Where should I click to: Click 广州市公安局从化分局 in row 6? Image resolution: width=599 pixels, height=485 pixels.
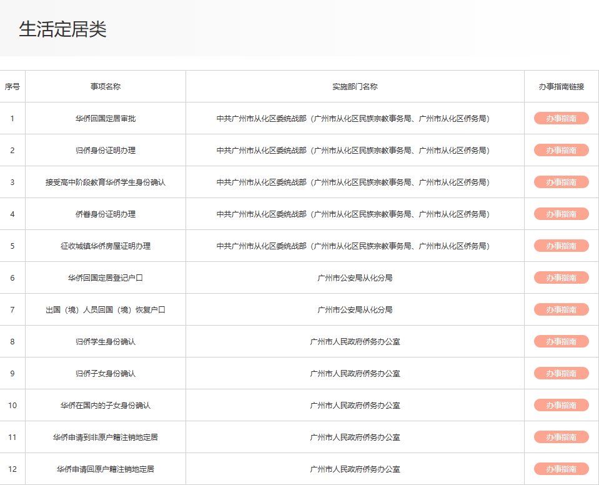[355, 278]
